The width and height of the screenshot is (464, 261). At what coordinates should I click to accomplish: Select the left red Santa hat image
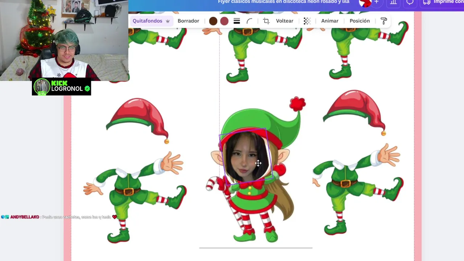click(x=138, y=120)
